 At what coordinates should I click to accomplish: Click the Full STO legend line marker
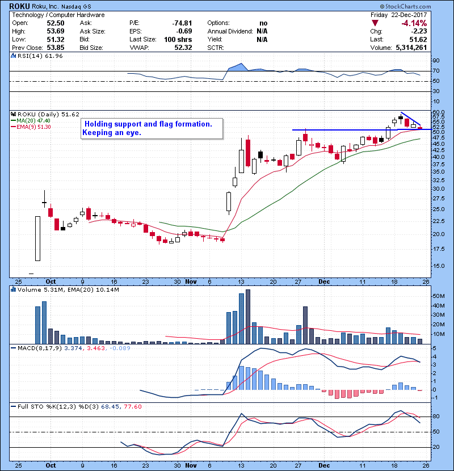13,407
